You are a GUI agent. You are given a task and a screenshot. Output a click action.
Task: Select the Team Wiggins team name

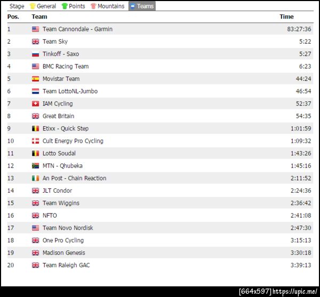(61, 203)
